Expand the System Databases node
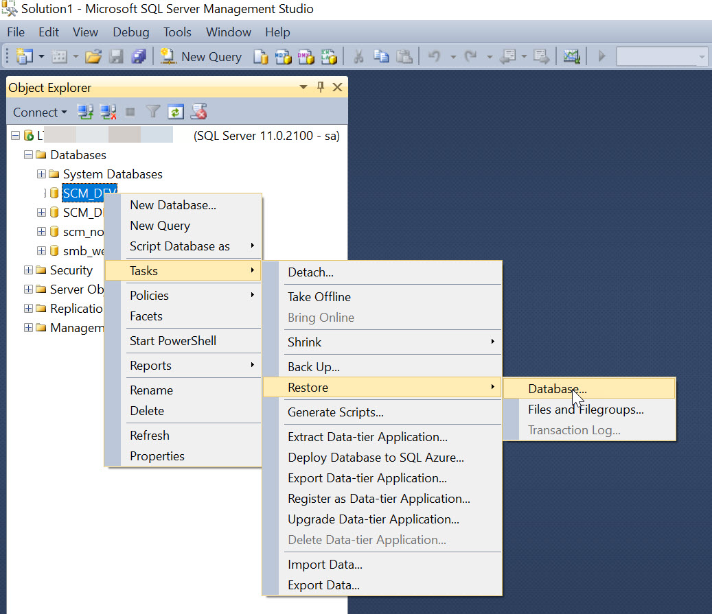712x614 pixels. point(41,174)
